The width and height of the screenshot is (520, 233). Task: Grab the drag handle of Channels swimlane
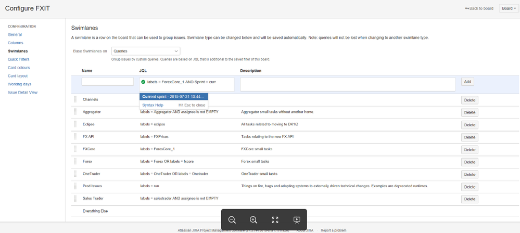75,99
